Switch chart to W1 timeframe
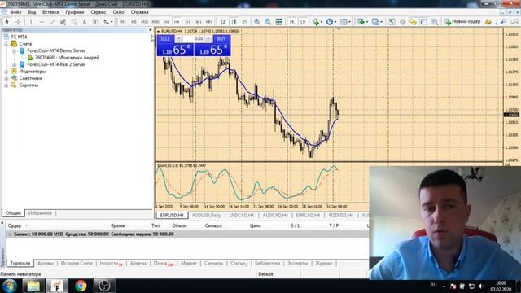This screenshot has width=521, height=293. (x=199, y=22)
